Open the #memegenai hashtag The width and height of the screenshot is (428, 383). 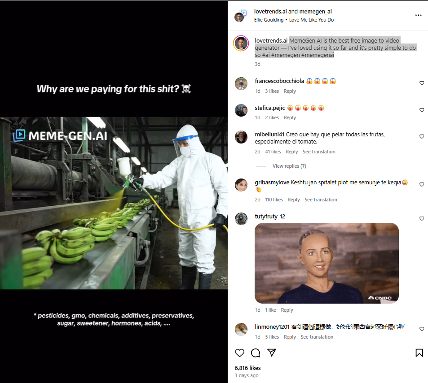tap(318, 55)
